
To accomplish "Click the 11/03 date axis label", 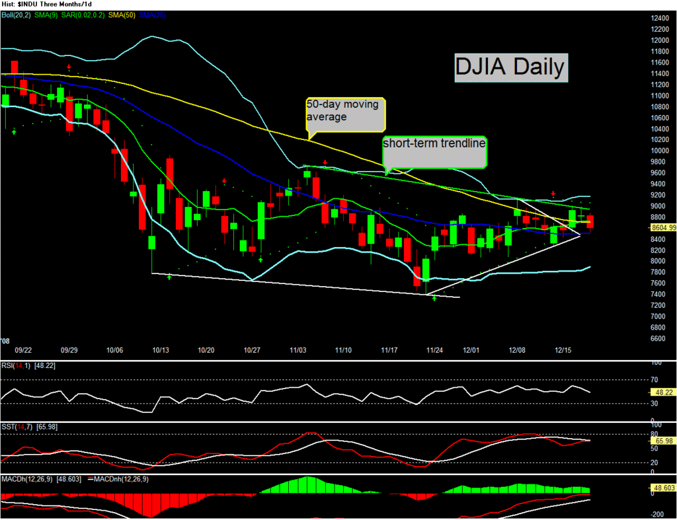I will coord(298,350).
